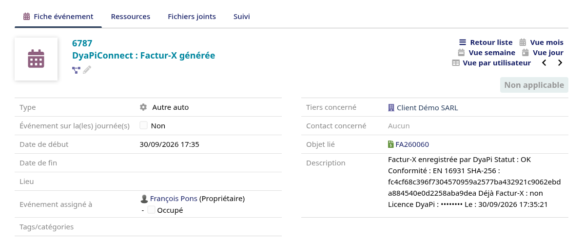Viewport: 584px width, 244px height.
Task: Click the event reference 6787
Action: [82, 43]
